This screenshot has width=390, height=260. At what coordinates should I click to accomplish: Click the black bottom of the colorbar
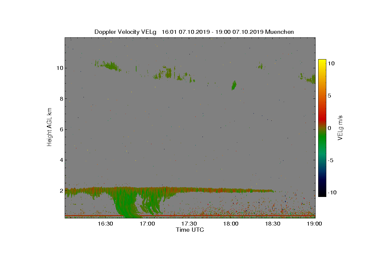click(x=322, y=193)
